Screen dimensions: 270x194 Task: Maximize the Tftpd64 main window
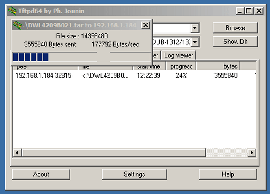point(249,11)
